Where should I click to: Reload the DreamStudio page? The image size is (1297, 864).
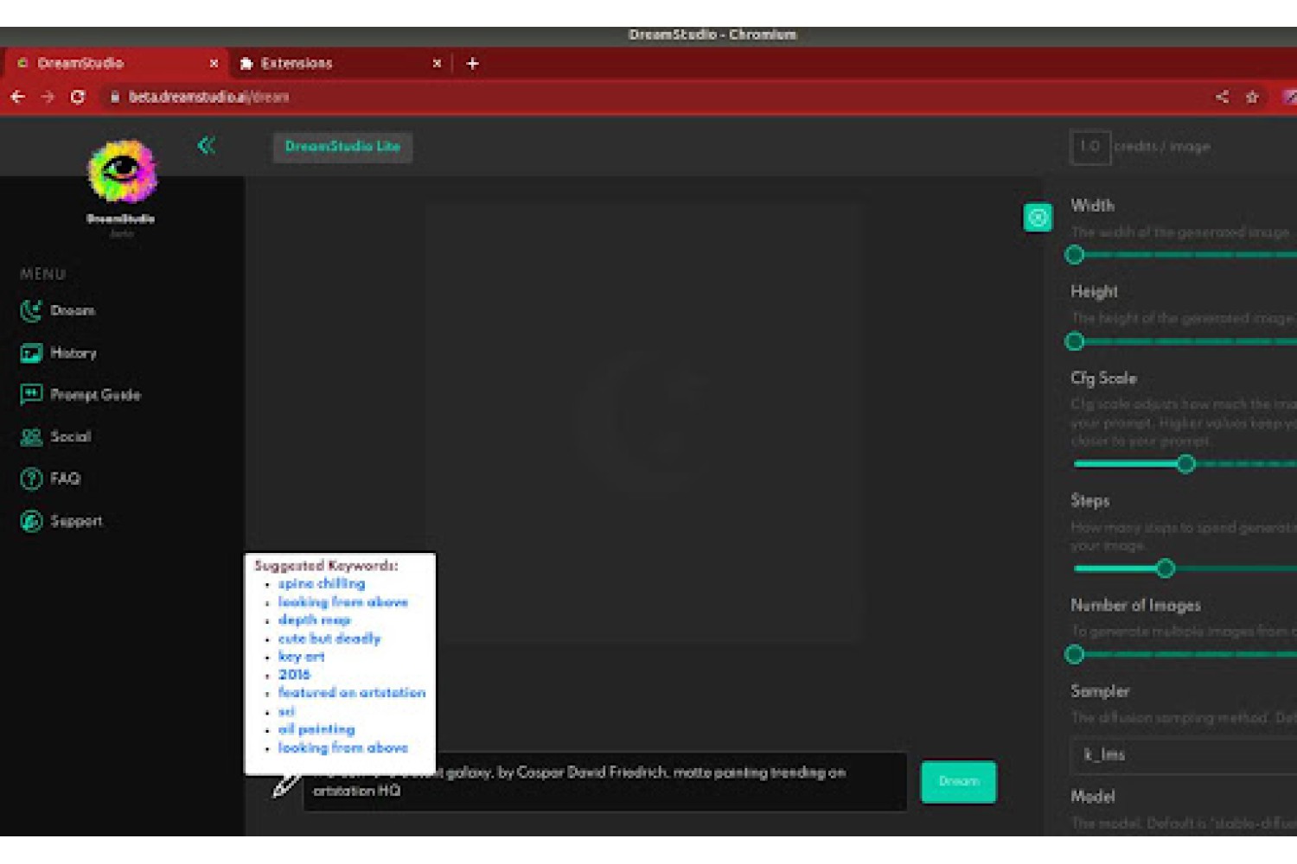(78, 97)
